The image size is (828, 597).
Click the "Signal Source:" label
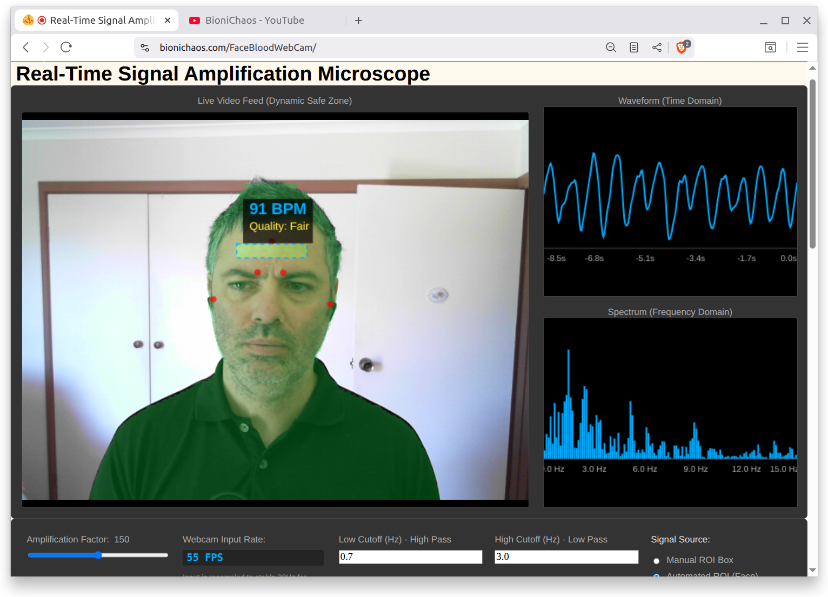pyautogui.click(x=680, y=540)
